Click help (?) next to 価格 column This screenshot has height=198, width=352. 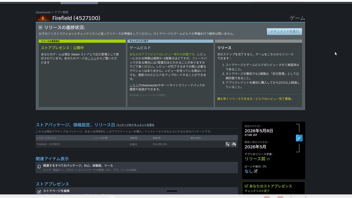point(159,138)
